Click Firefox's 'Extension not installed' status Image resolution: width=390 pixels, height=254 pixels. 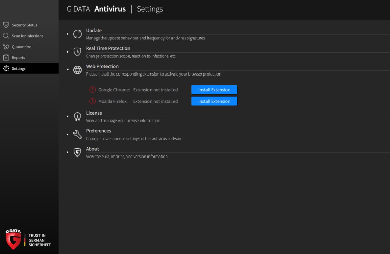[x=155, y=101]
